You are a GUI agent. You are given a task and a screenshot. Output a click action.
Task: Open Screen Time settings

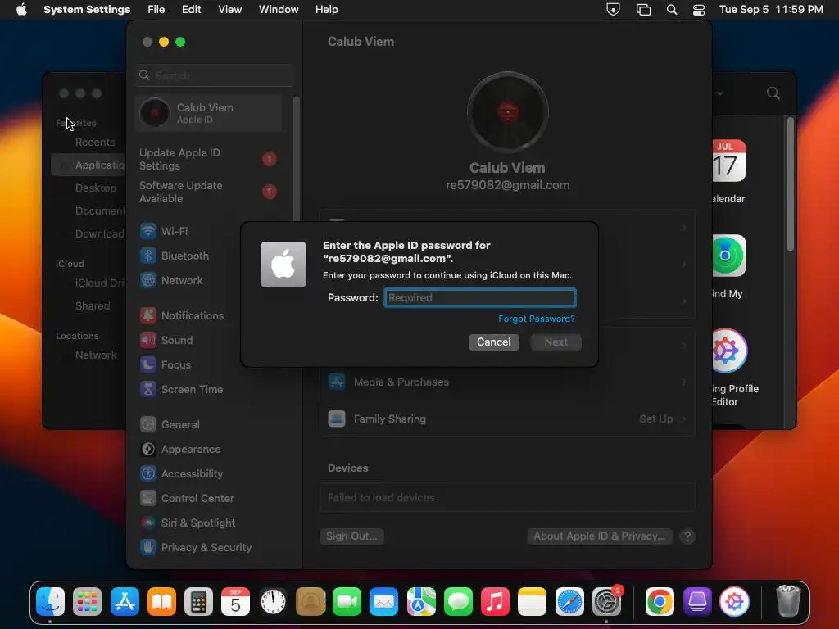click(181, 389)
